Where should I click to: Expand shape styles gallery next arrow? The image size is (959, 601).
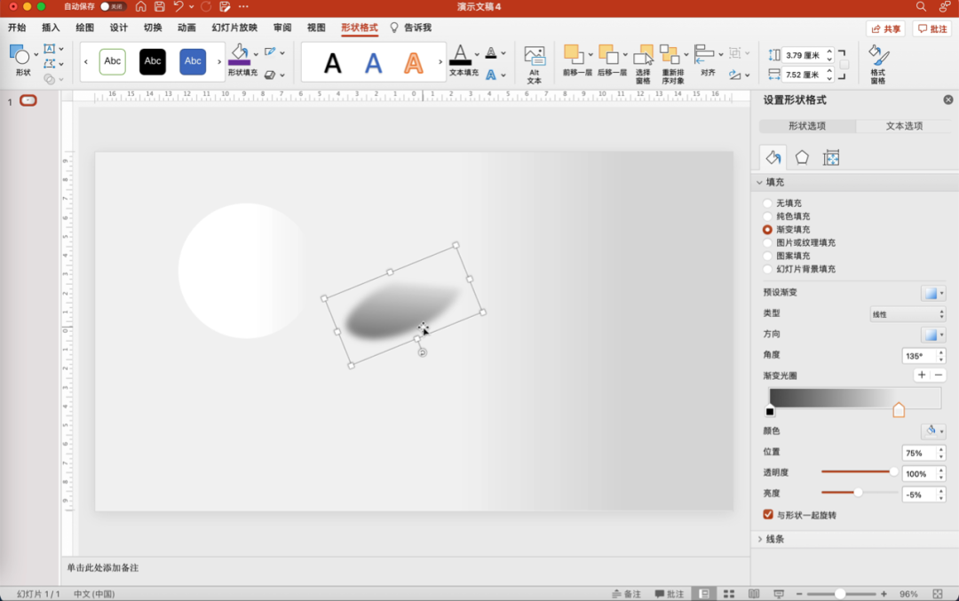[x=219, y=62]
